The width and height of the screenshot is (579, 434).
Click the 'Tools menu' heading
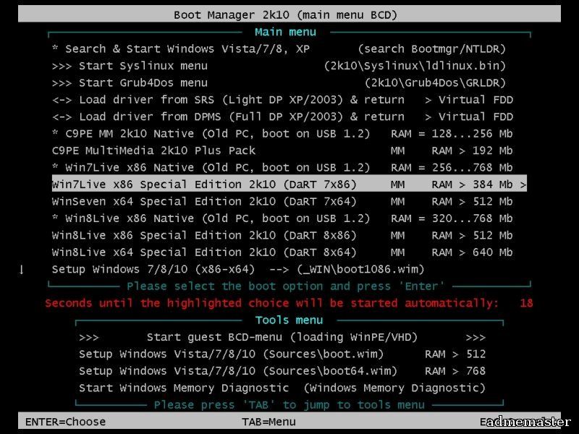tap(289, 320)
